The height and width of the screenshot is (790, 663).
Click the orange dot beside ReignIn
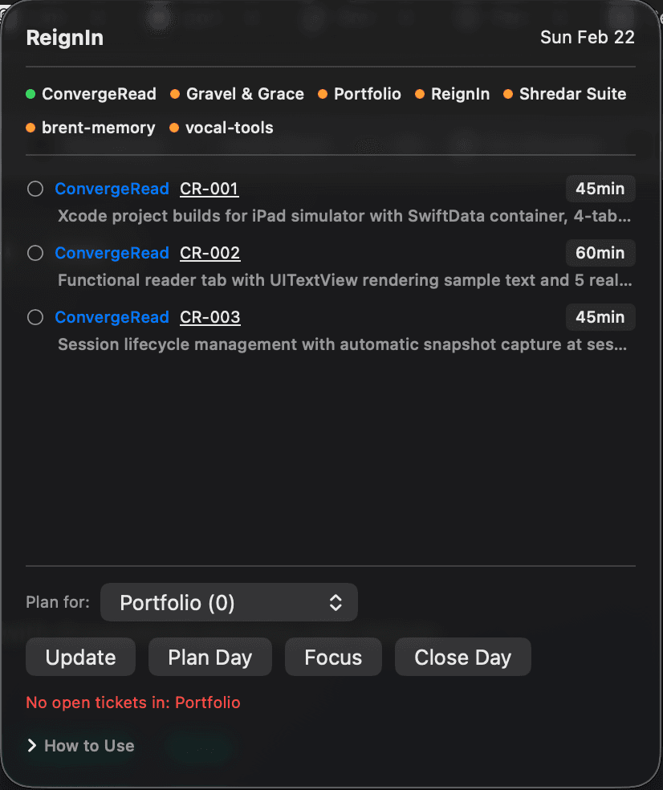[x=421, y=94]
